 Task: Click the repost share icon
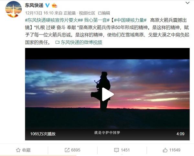click(67, 150)
